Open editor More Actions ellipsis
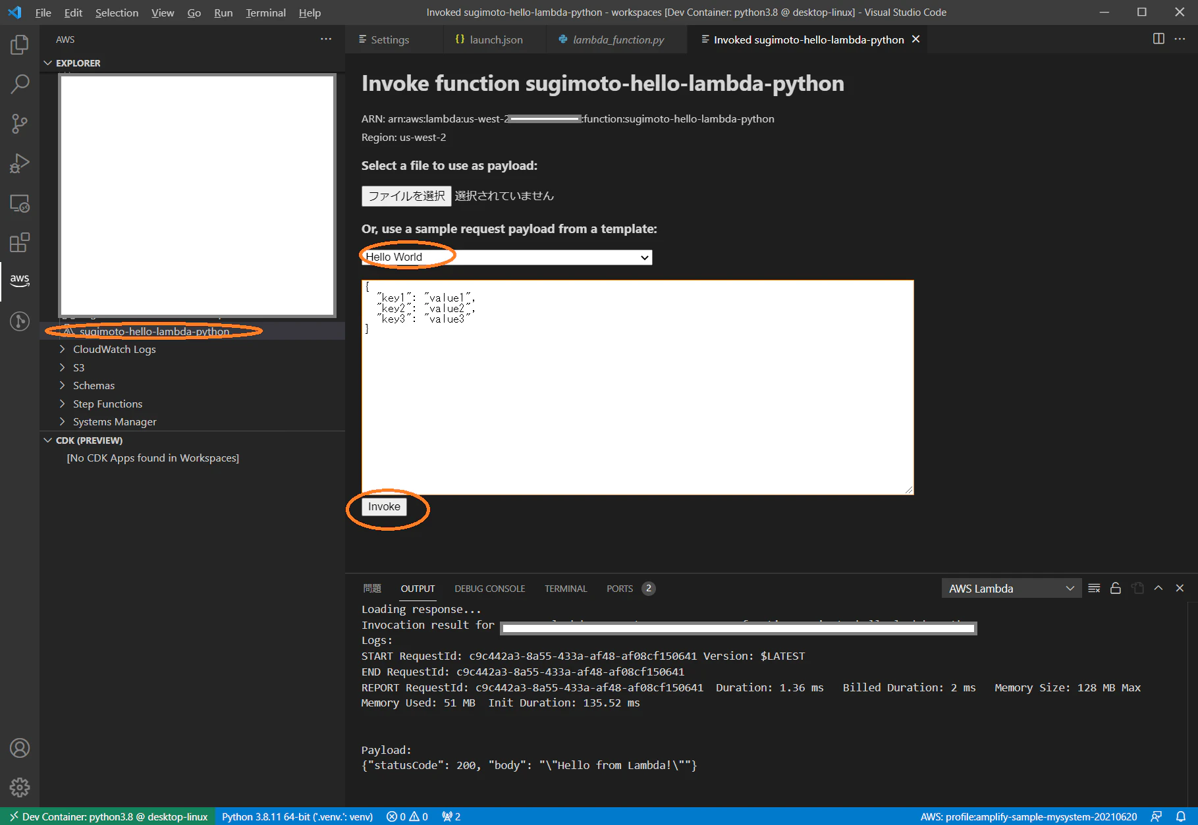Viewport: 1198px width, 825px height. (x=1180, y=39)
